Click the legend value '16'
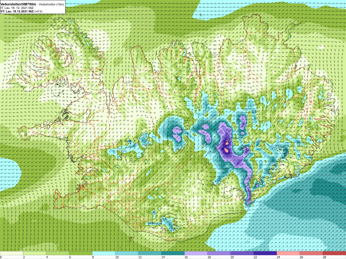 tap(186, 257)
